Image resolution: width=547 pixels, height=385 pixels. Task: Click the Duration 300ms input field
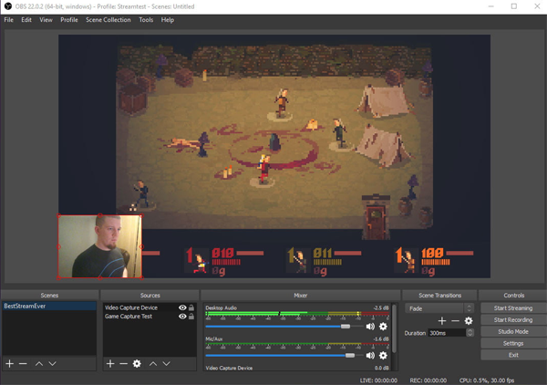coord(447,333)
